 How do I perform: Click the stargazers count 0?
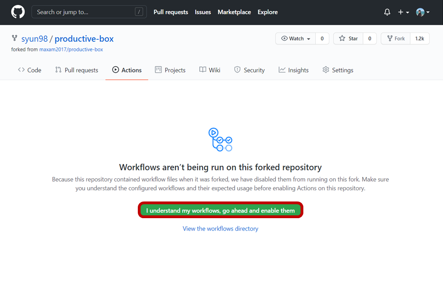click(369, 38)
